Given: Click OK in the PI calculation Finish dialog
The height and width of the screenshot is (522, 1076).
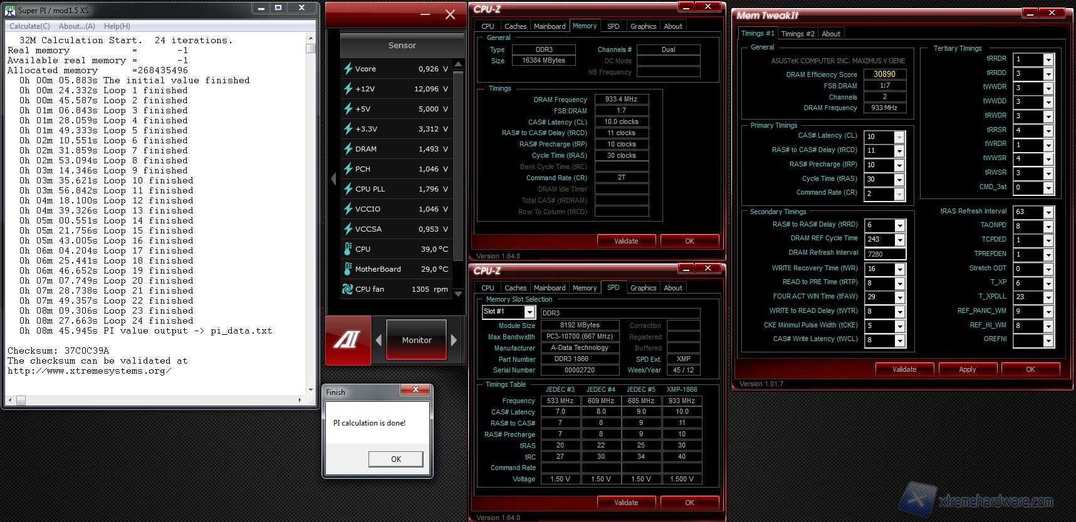Looking at the screenshot, I should click(395, 459).
